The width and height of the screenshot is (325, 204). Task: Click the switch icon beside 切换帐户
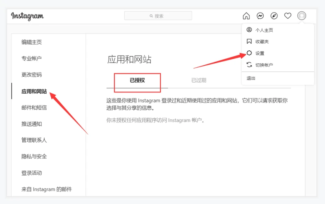tap(249, 65)
